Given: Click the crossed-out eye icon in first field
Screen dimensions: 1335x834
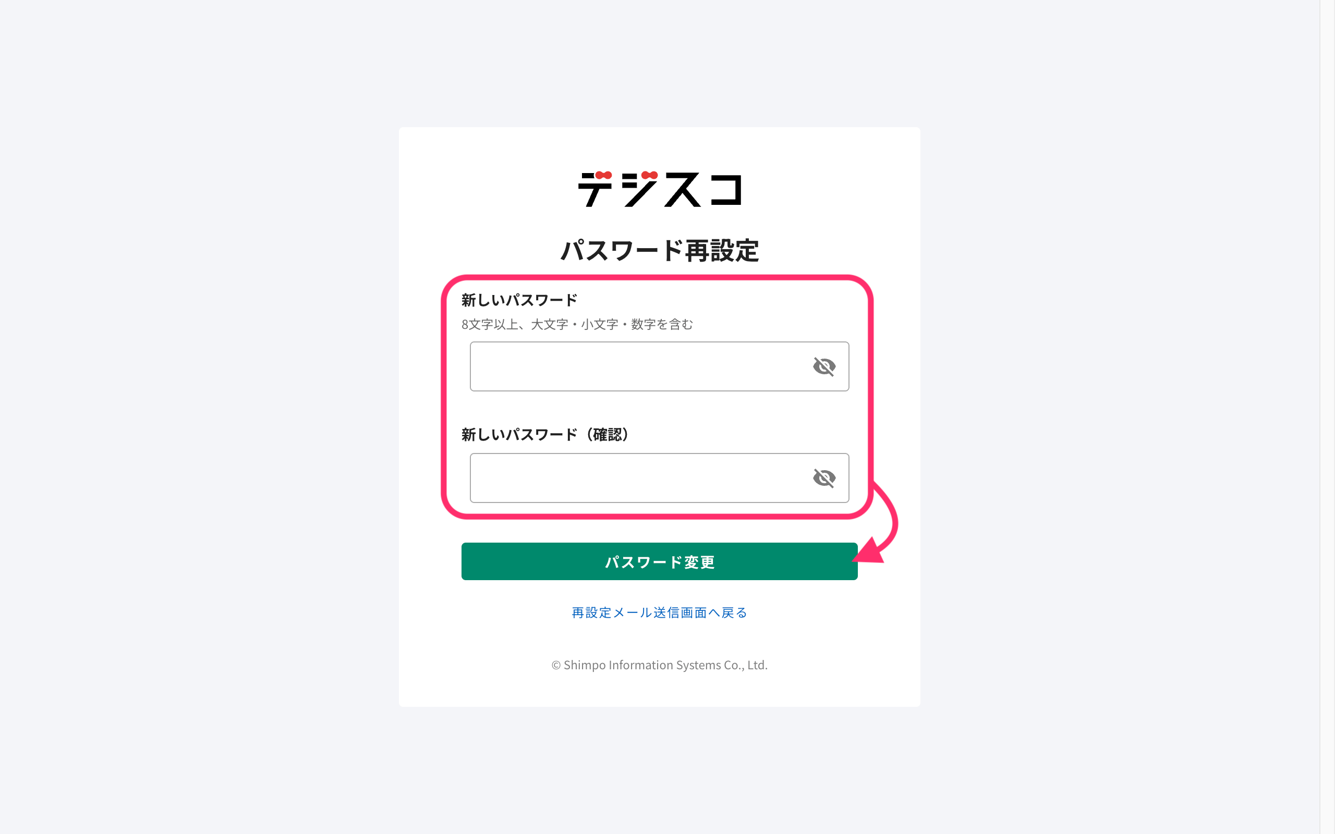Looking at the screenshot, I should click(x=824, y=366).
